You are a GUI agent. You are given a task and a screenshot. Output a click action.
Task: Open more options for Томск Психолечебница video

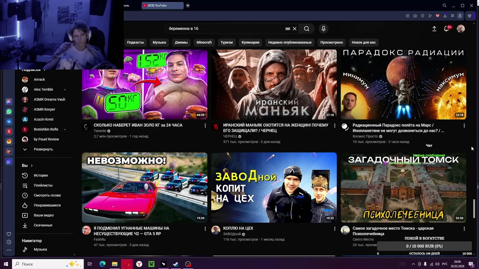pos(464,229)
